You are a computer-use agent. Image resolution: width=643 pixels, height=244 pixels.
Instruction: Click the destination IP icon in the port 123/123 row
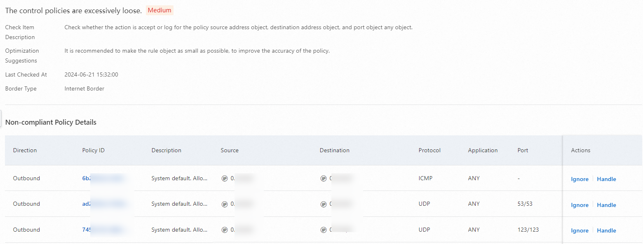tap(324, 230)
